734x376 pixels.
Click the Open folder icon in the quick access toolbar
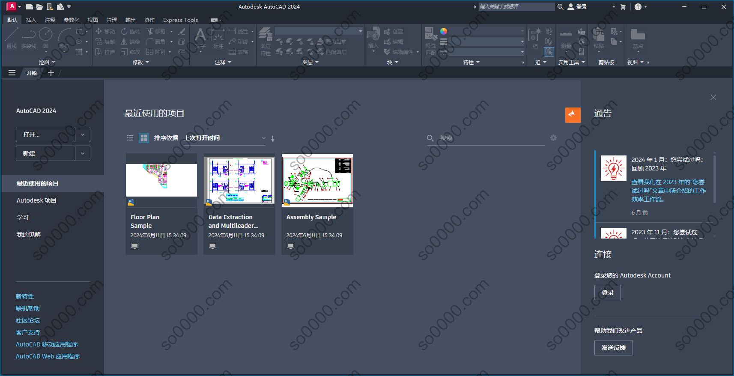pos(39,7)
